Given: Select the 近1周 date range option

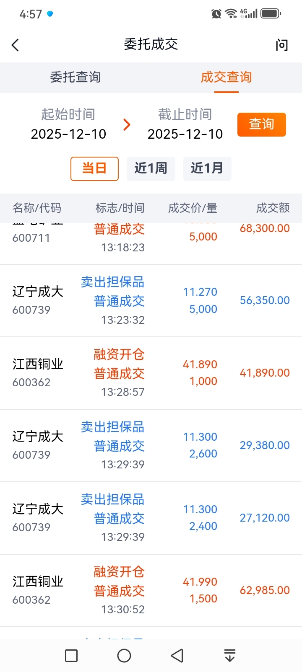Looking at the screenshot, I should tap(151, 168).
